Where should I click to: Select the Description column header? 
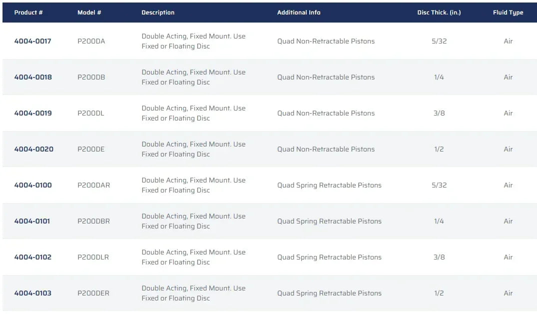coord(158,12)
